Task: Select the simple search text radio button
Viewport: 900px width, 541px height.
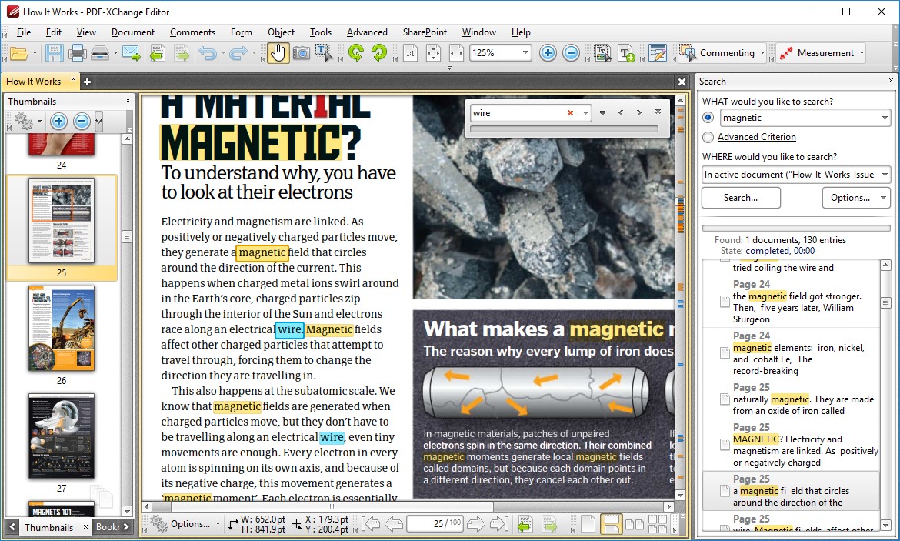Action: [x=708, y=118]
